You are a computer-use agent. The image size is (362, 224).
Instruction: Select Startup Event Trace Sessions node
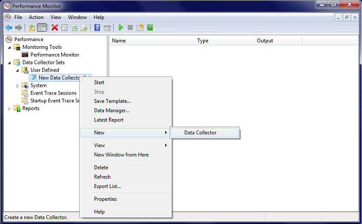point(55,101)
